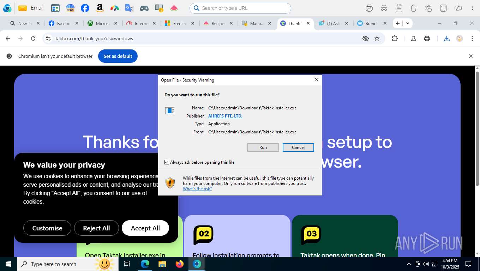Open the top toolbar three-dot menu
The height and width of the screenshot is (271, 480).
473,8
